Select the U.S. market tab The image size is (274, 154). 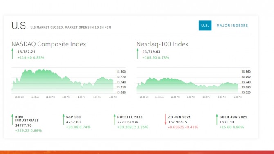(x=205, y=25)
